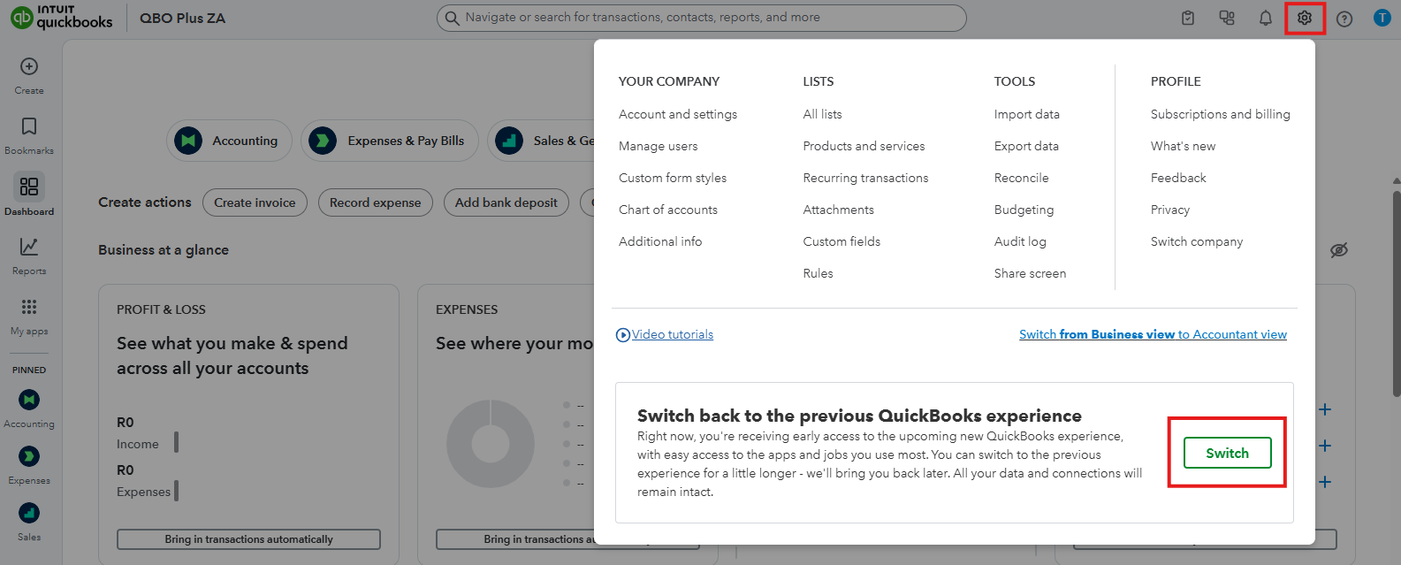Viewport: 1401px width, 565px height.
Task: Open the Video tutorials link
Action: pyautogui.click(x=672, y=334)
